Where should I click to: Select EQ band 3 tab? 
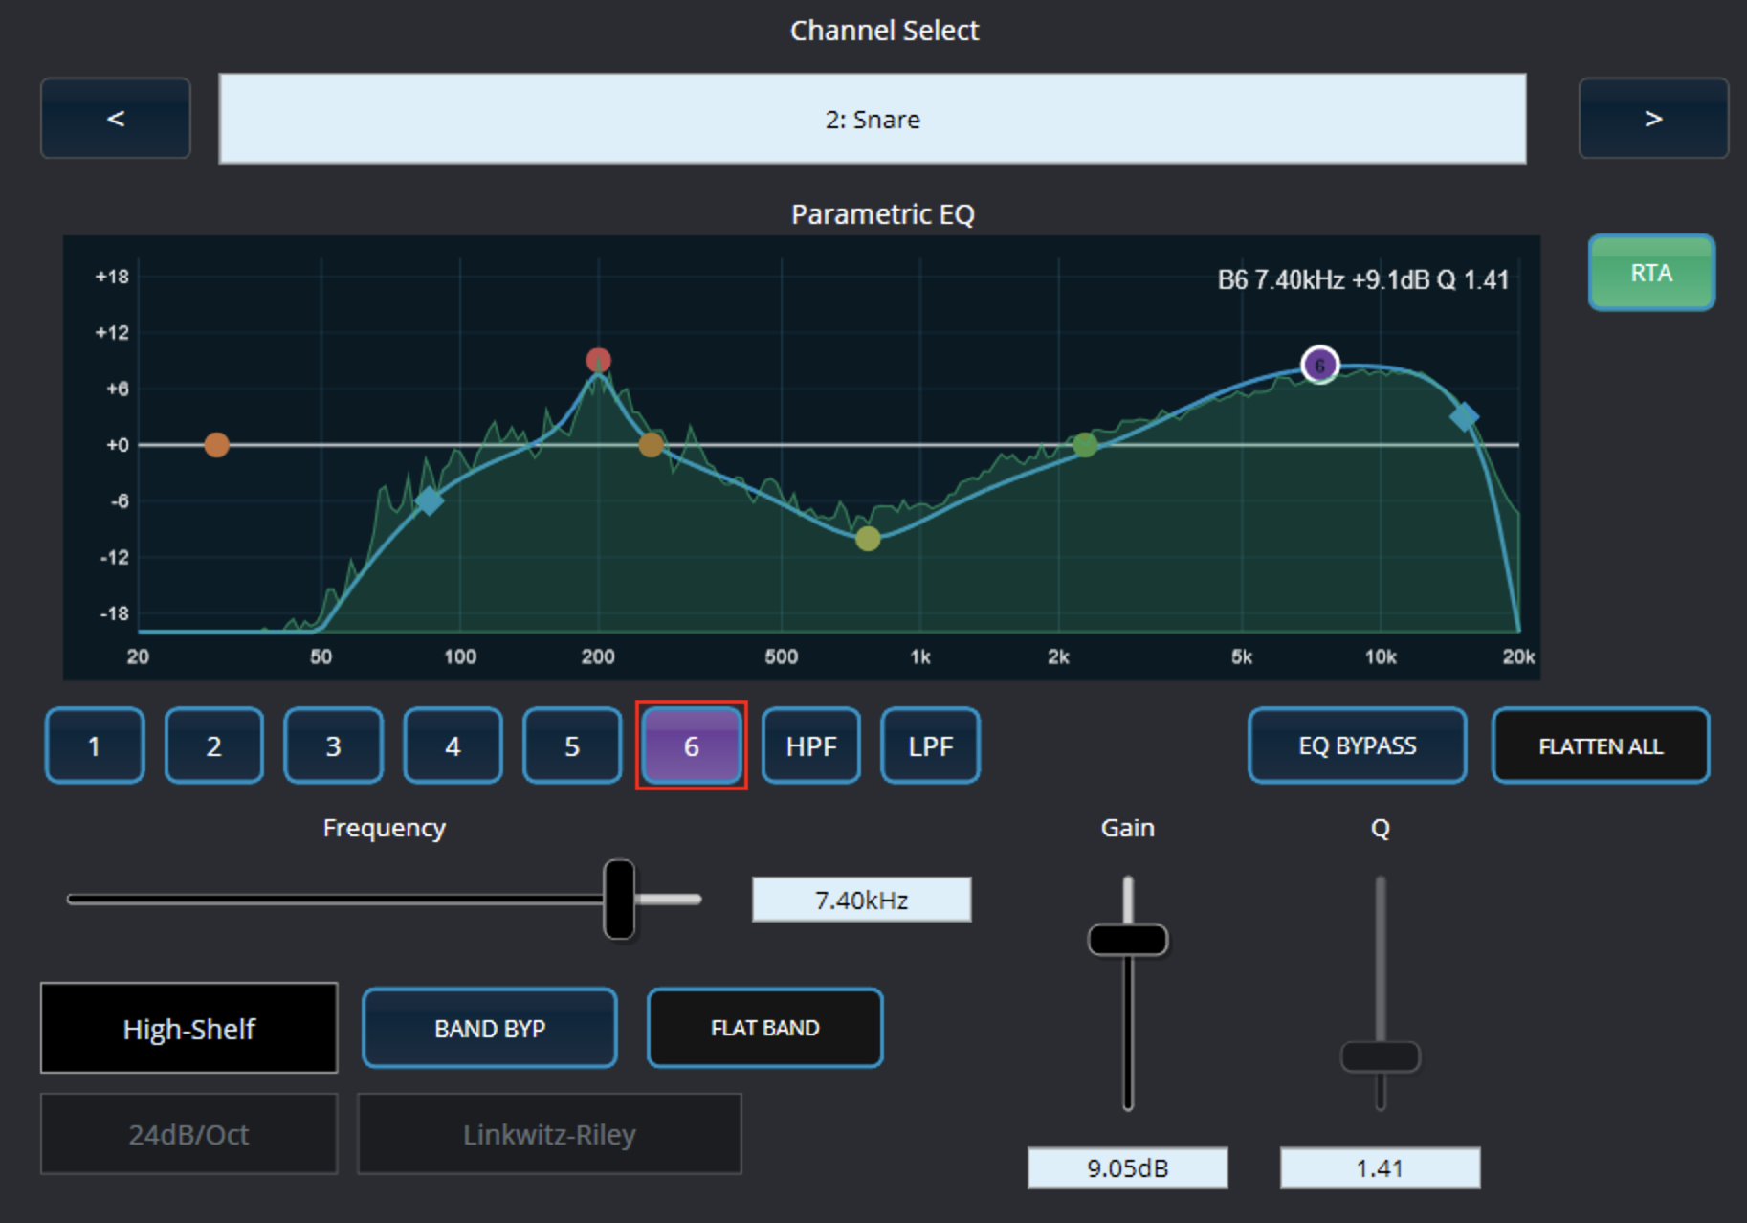pos(333,745)
